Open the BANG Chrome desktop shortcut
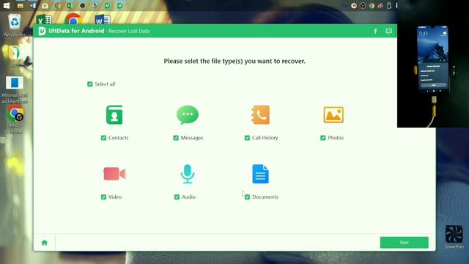Image resolution: width=469 pixels, height=264 pixels. tap(15, 119)
